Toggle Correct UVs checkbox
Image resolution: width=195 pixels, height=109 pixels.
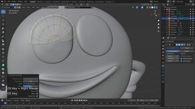coord(37,96)
